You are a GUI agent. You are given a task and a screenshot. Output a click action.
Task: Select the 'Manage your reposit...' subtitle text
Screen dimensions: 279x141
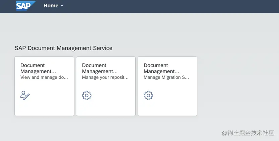coord(105,77)
